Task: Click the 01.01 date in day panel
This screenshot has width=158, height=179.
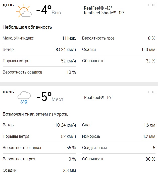Action: [152, 5]
